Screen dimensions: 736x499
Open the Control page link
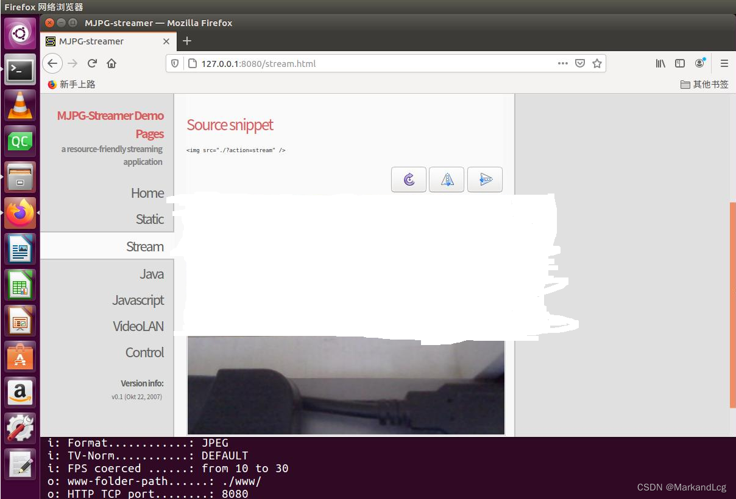coord(145,352)
